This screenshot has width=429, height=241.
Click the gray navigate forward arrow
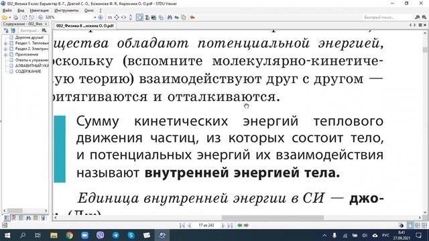coord(246,226)
